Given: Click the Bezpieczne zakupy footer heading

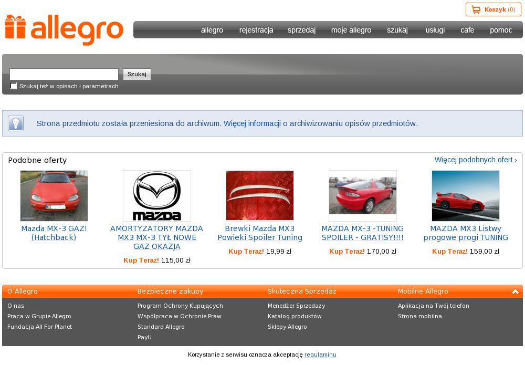Looking at the screenshot, I should (171, 291).
